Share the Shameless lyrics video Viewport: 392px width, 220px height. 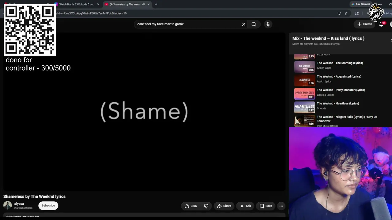point(224,206)
